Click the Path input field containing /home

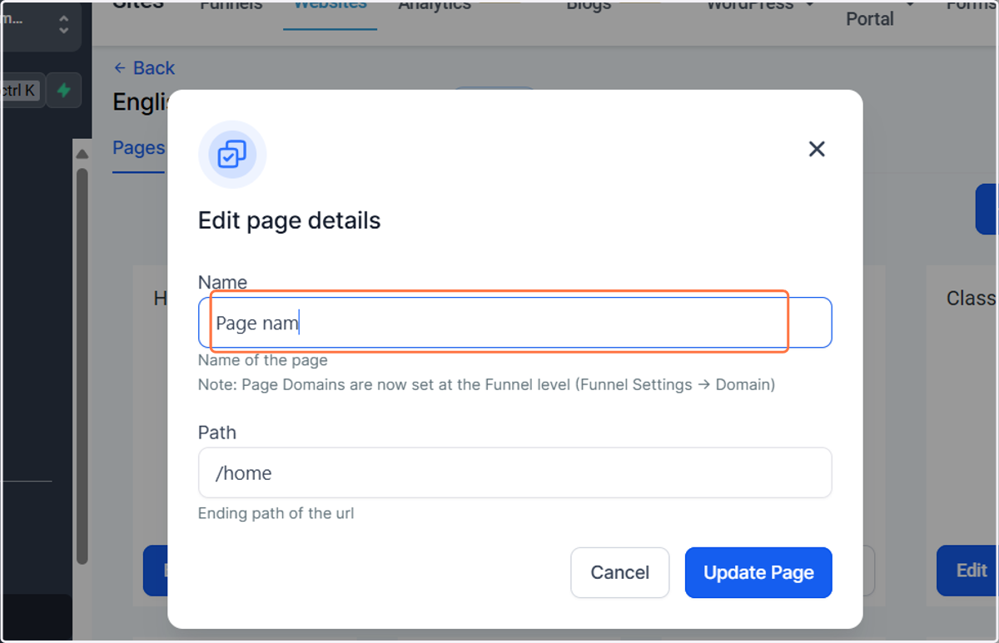[514, 473]
